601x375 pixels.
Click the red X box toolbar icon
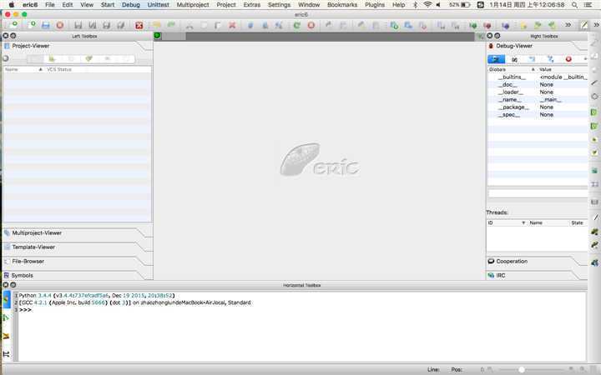[139, 25]
